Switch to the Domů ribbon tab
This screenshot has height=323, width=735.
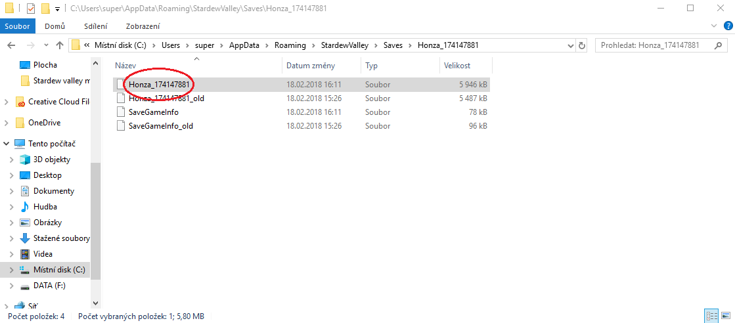coord(55,26)
